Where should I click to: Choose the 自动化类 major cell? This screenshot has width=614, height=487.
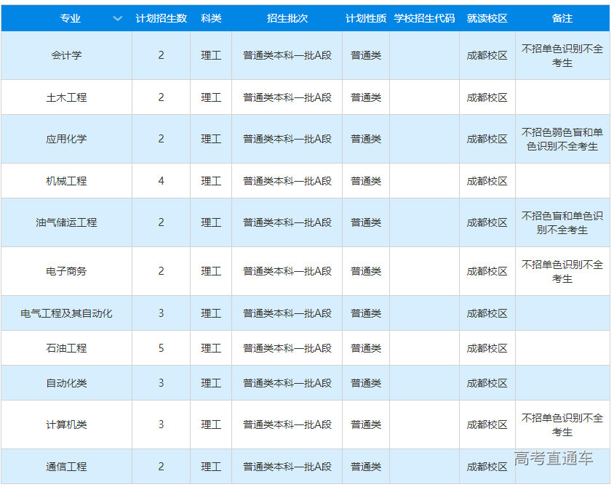click(66, 383)
